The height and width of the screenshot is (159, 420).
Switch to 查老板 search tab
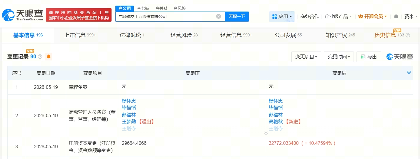tap(143, 8)
